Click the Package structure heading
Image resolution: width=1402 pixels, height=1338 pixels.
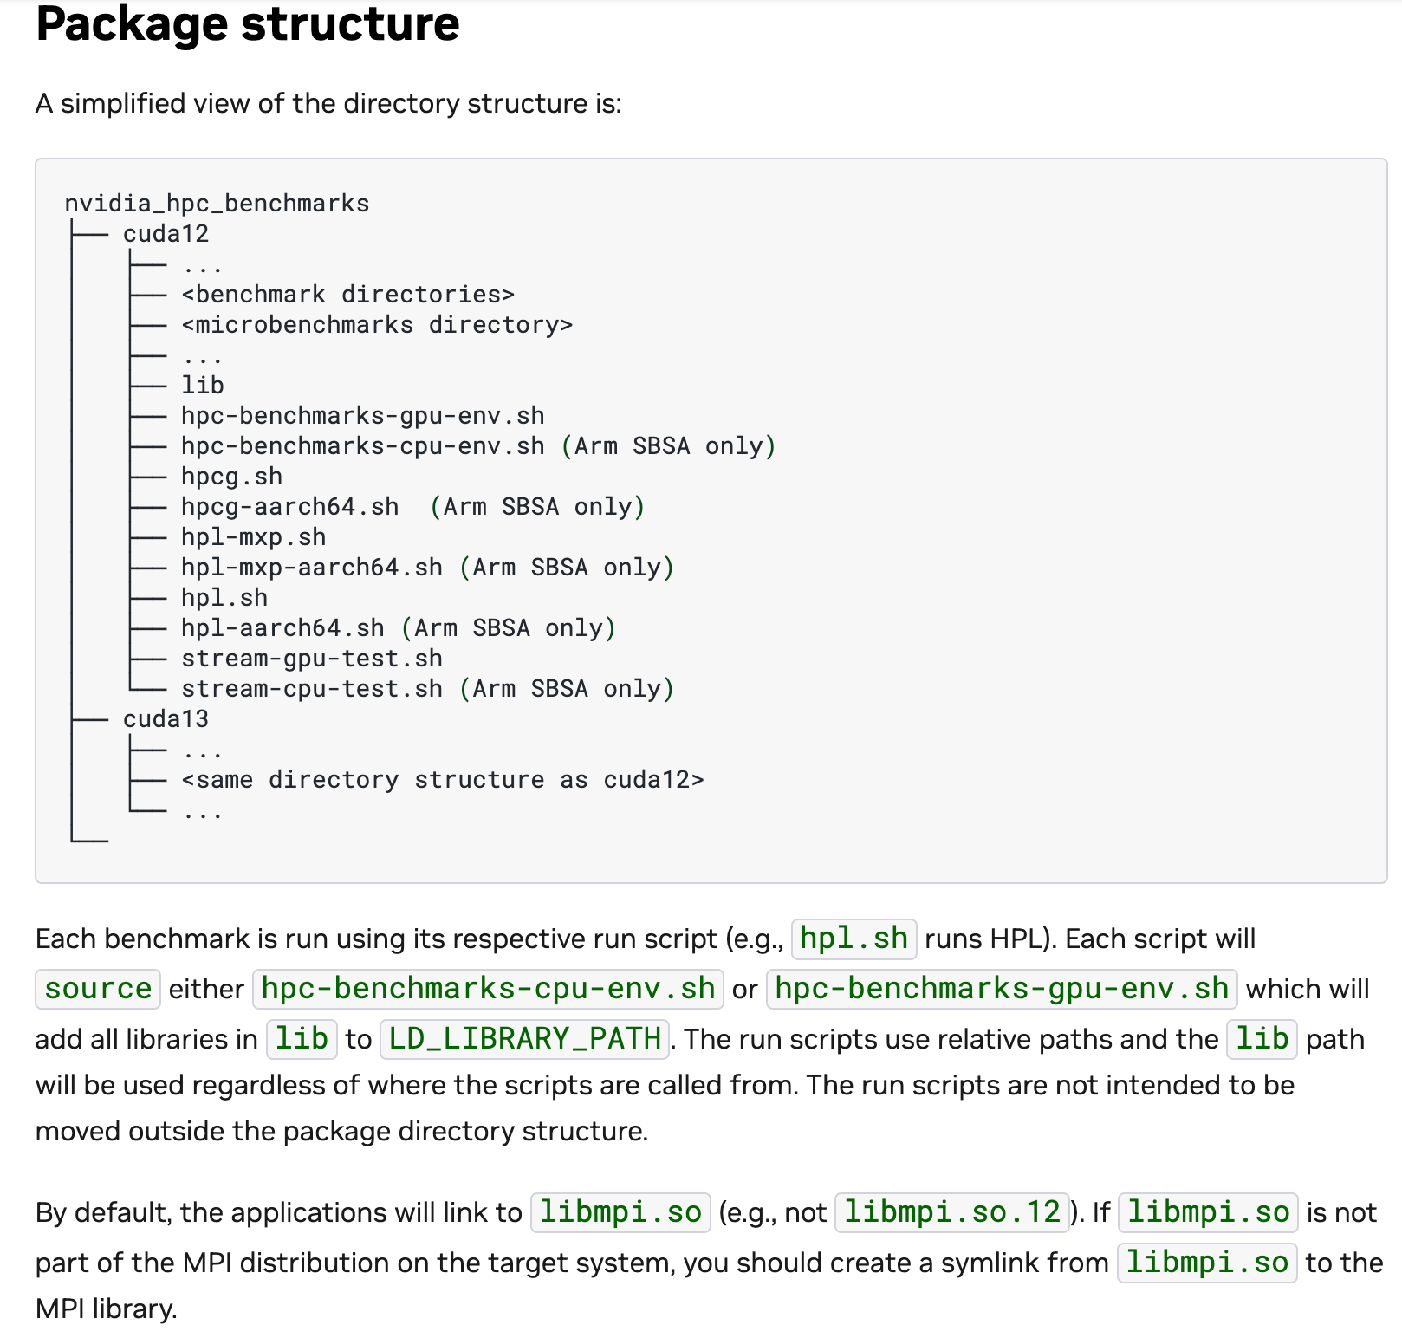(x=247, y=24)
